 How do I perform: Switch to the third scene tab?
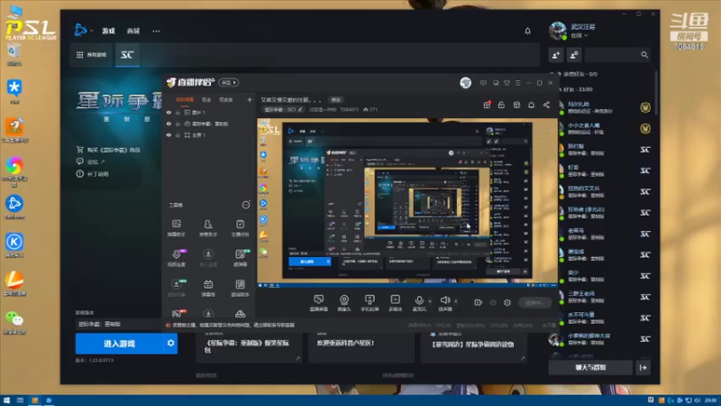(226, 99)
